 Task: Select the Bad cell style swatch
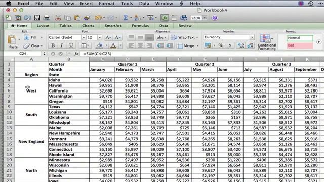click(300, 45)
